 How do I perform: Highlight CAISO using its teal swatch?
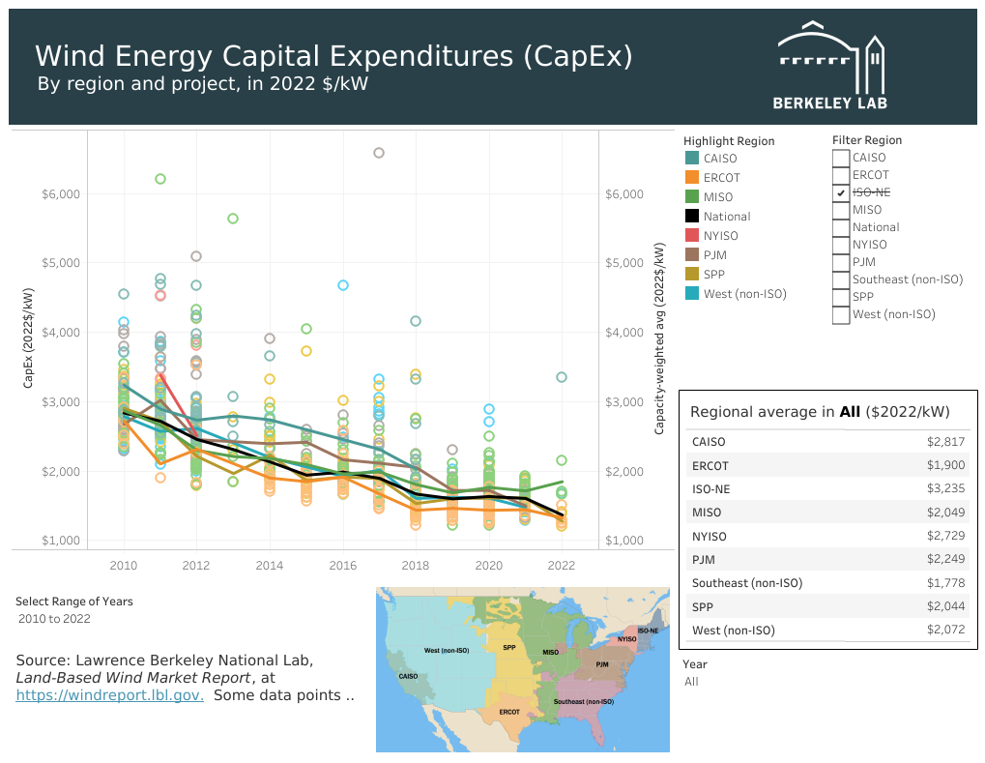(692, 159)
